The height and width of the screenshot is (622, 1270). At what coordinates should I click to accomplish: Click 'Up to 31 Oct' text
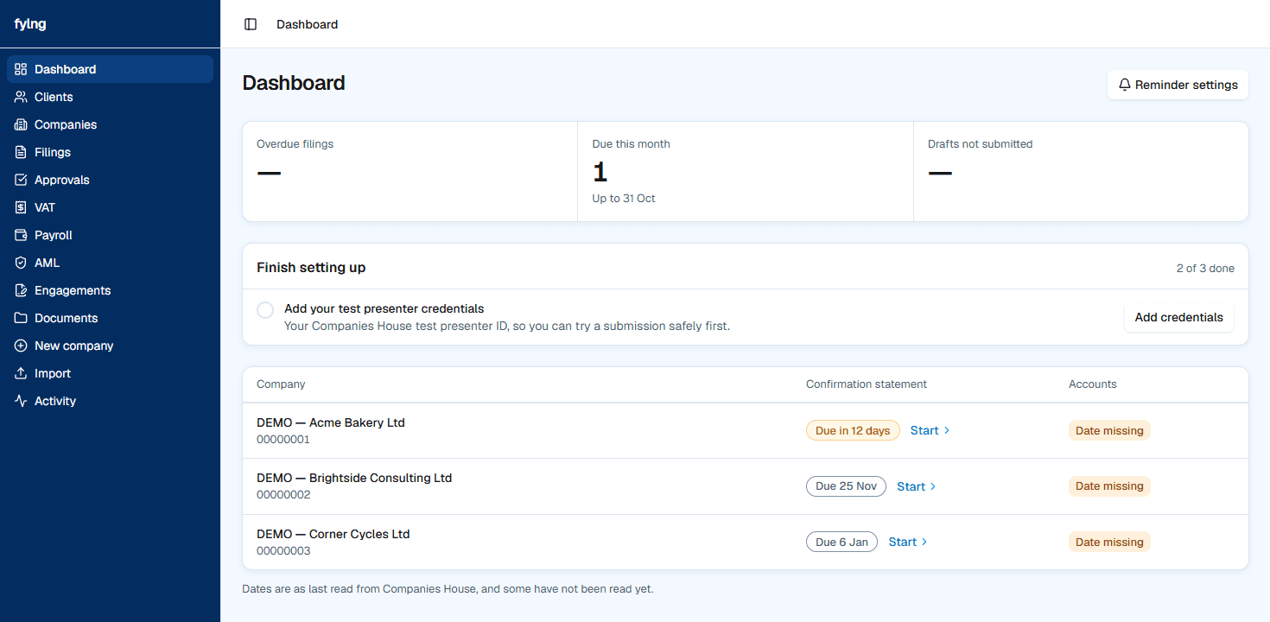[624, 199]
